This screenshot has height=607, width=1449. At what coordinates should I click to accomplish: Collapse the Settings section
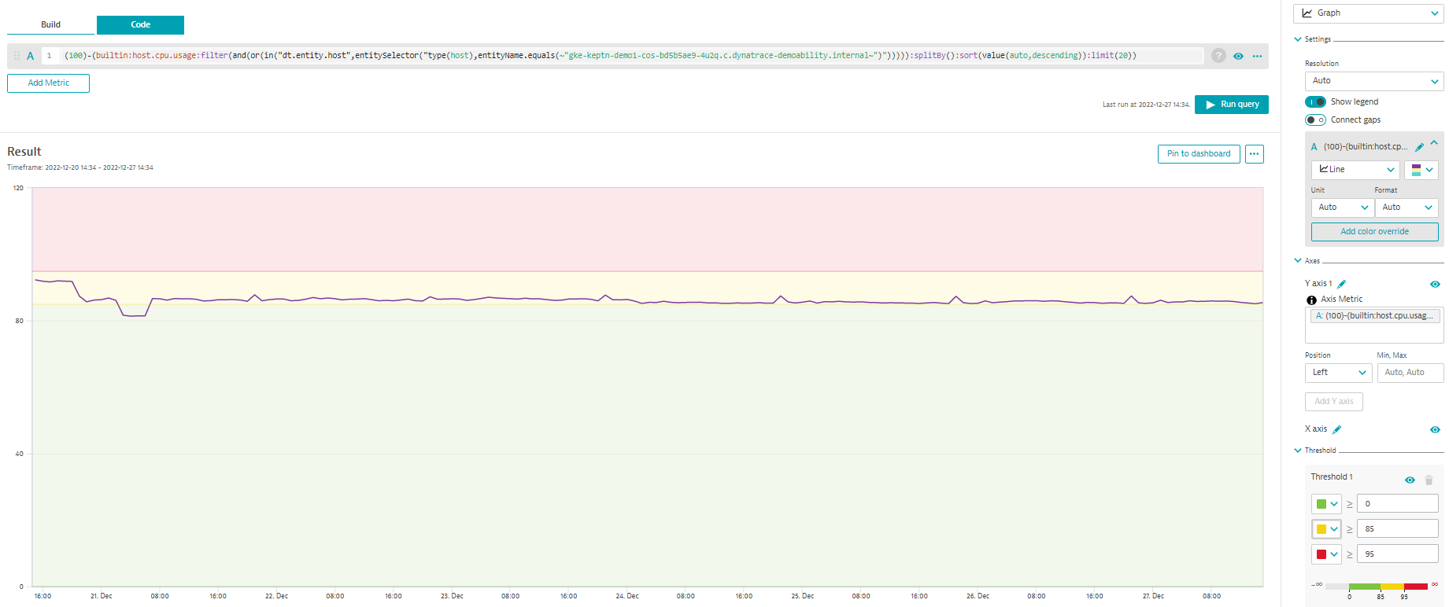click(1298, 39)
